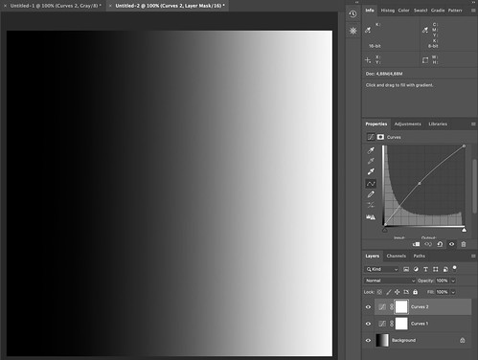Viewport: 478px width, 360px height.
Task: Expand the Opacity slider dropdown
Action: click(x=453, y=281)
